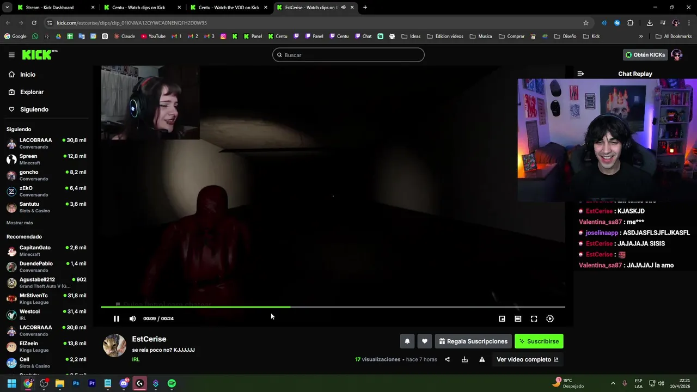
Task: Show more bookmarks chevron
Action: pyautogui.click(x=641, y=36)
